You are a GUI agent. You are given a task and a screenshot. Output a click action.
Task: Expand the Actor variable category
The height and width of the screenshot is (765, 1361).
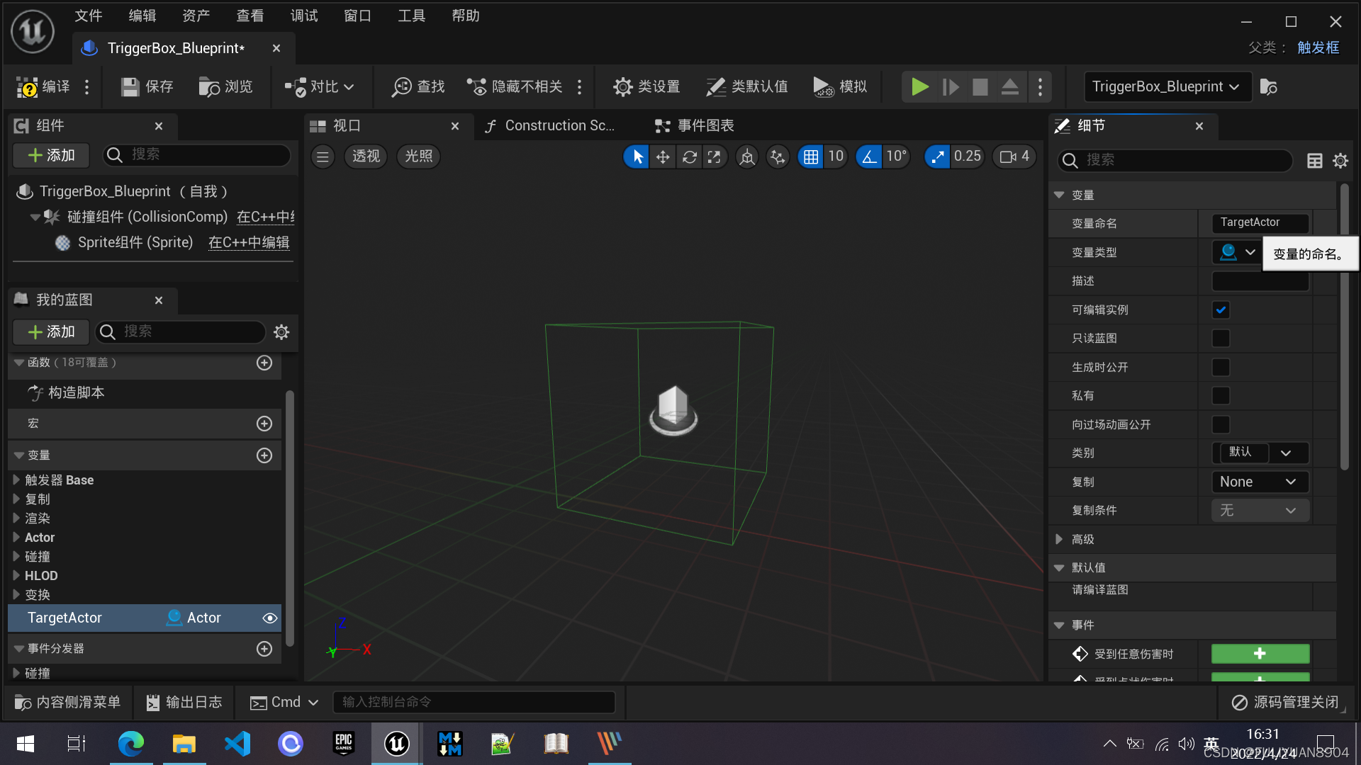click(x=16, y=538)
